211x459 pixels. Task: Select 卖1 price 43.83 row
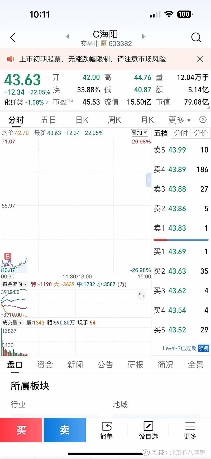point(181,228)
